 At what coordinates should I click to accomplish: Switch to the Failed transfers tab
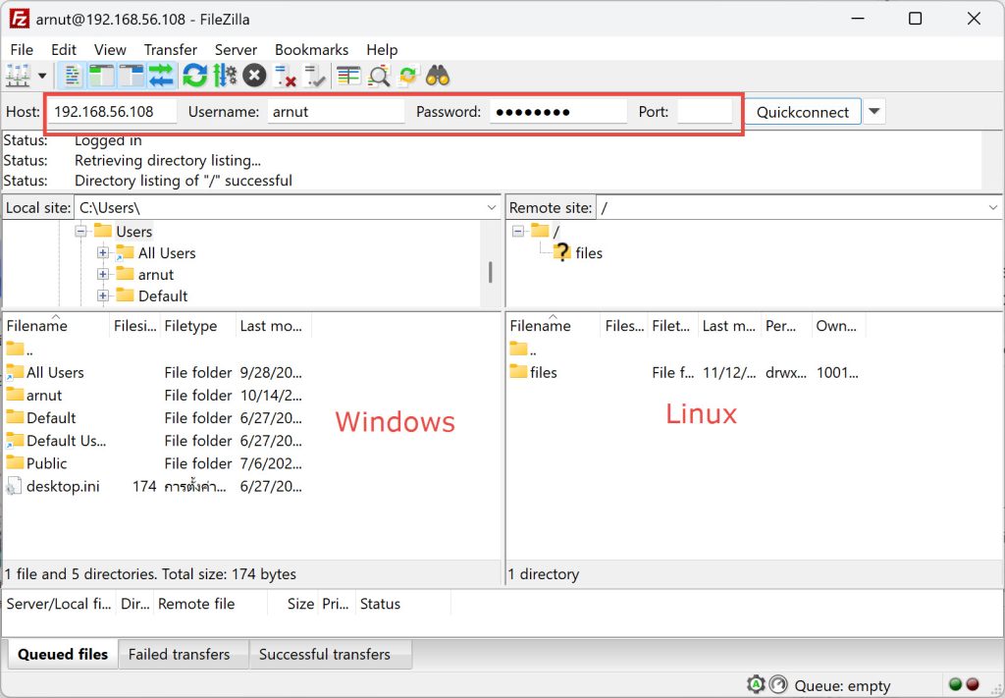pyautogui.click(x=179, y=655)
